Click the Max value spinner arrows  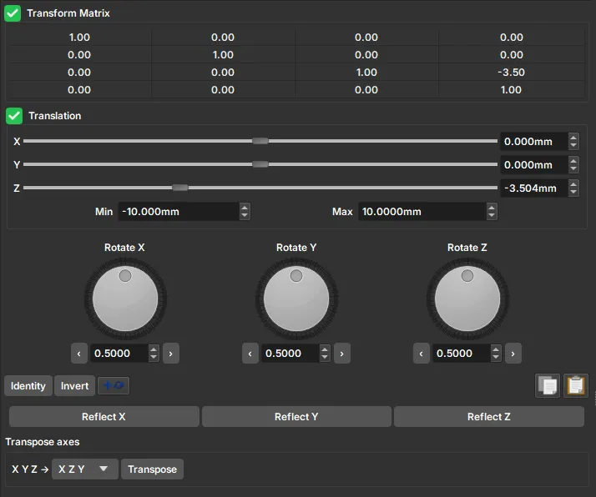[x=492, y=212]
